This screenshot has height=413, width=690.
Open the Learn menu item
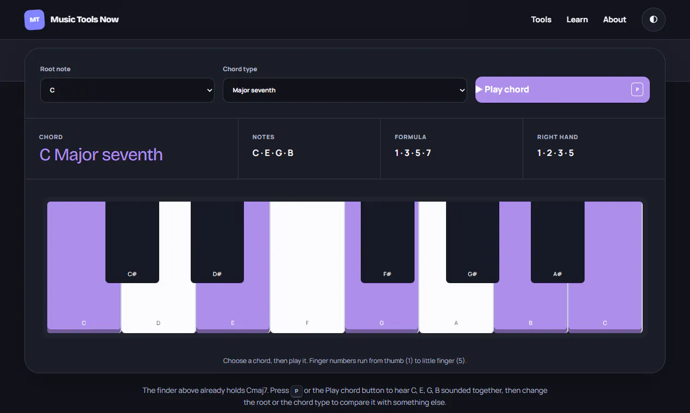pyautogui.click(x=577, y=20)
